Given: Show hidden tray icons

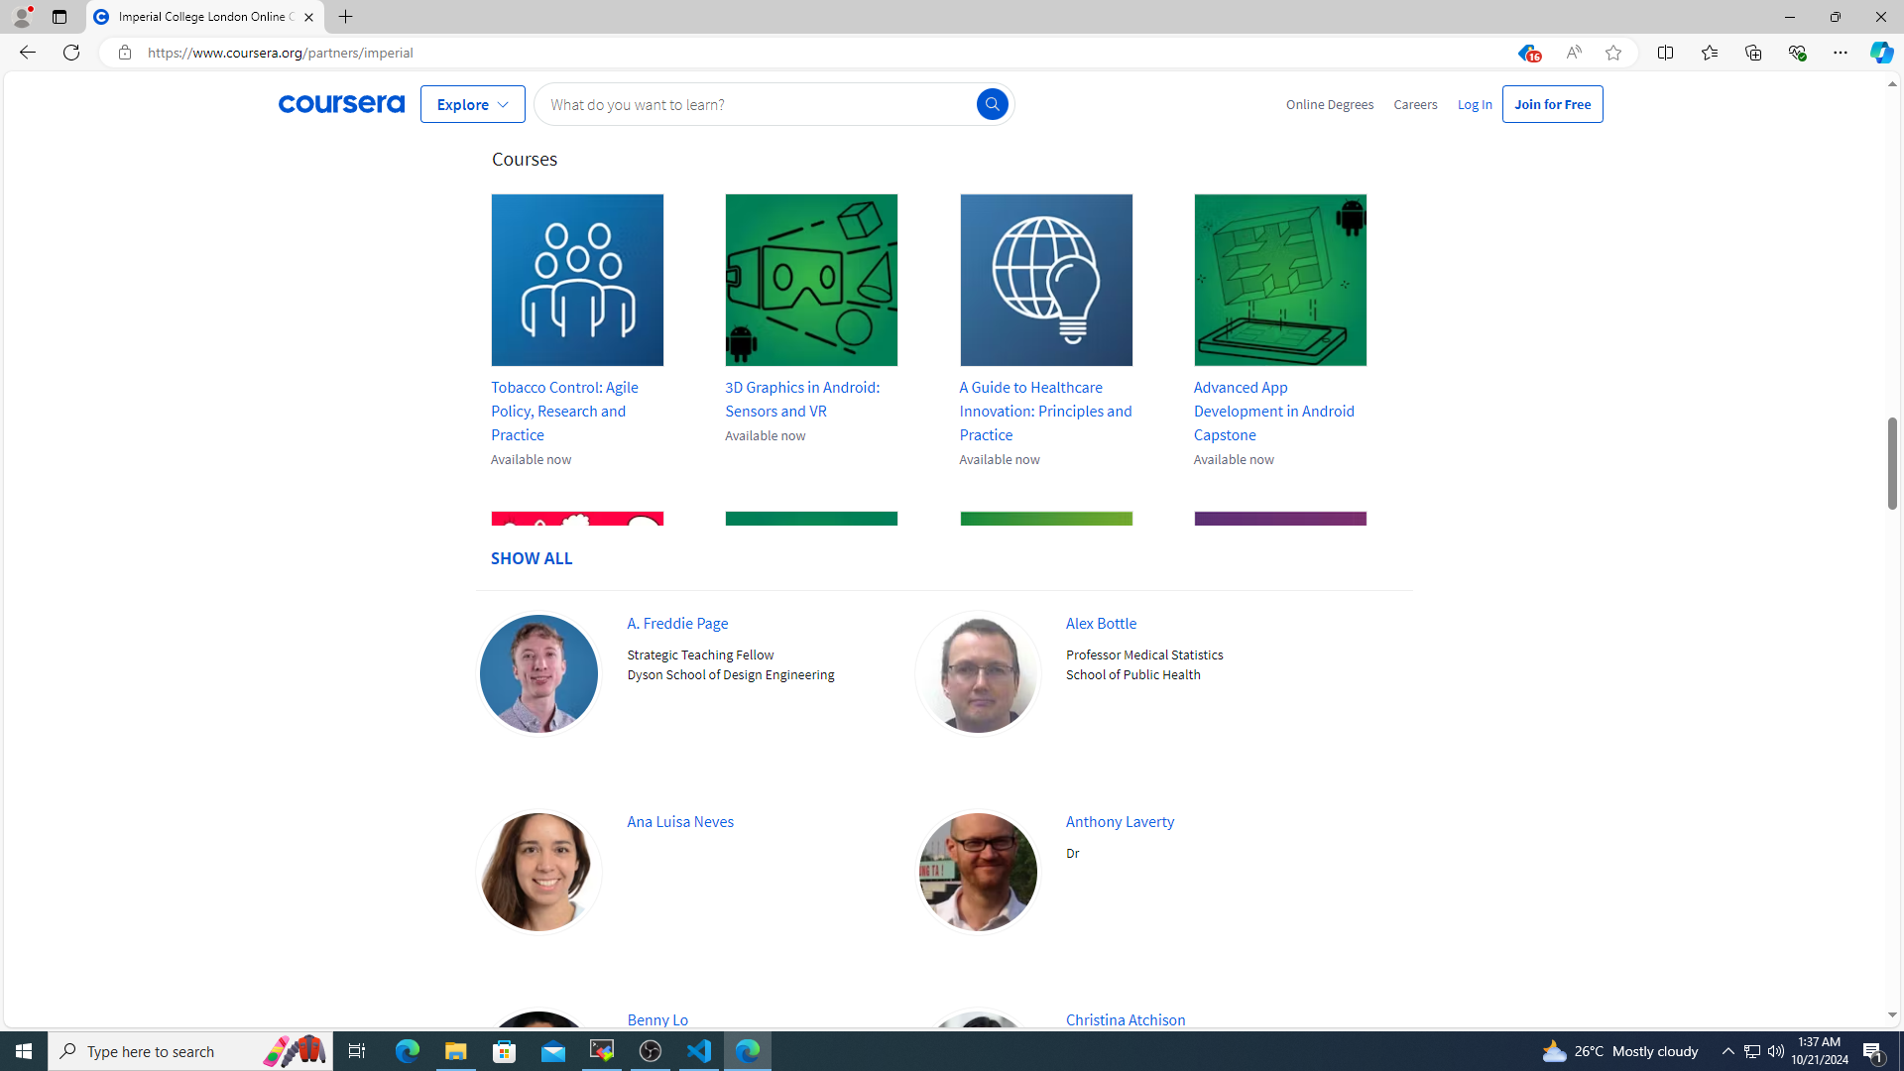Looking at the screenshot, I should (1728, 1051).
